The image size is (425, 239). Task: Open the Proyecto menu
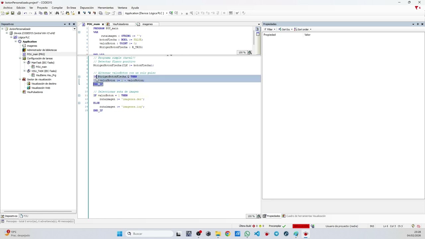tap(42, 8)
